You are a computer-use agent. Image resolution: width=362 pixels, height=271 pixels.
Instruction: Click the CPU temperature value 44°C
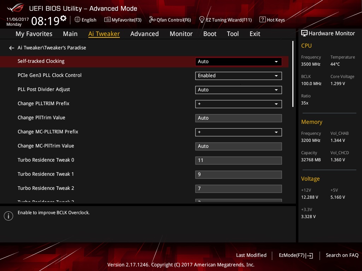tap(335, 64)
